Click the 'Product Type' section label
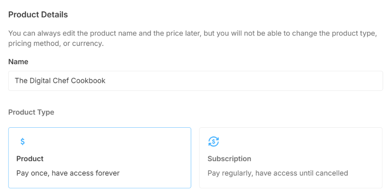 [x=31, y=112]
